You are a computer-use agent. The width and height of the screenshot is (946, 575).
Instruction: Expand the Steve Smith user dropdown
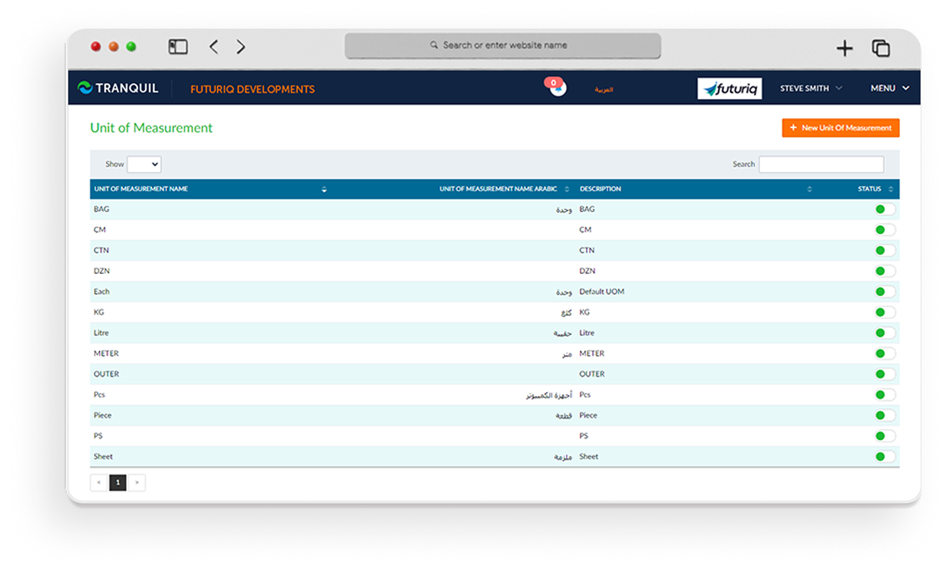[x=811, y=88]
